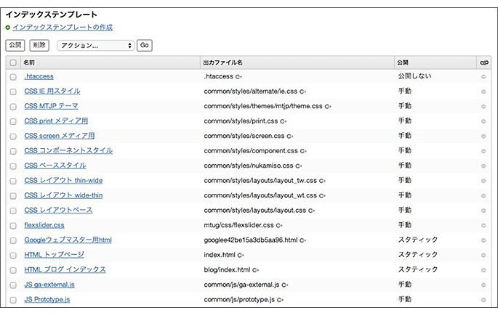Tick the JS Prototype.js checkbox

pos(13,300)
